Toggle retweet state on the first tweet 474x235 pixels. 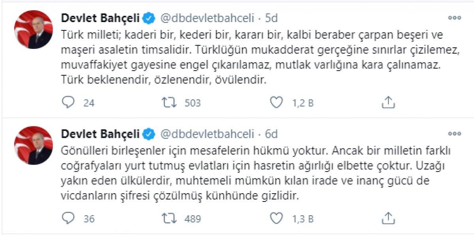click(170, 103)
